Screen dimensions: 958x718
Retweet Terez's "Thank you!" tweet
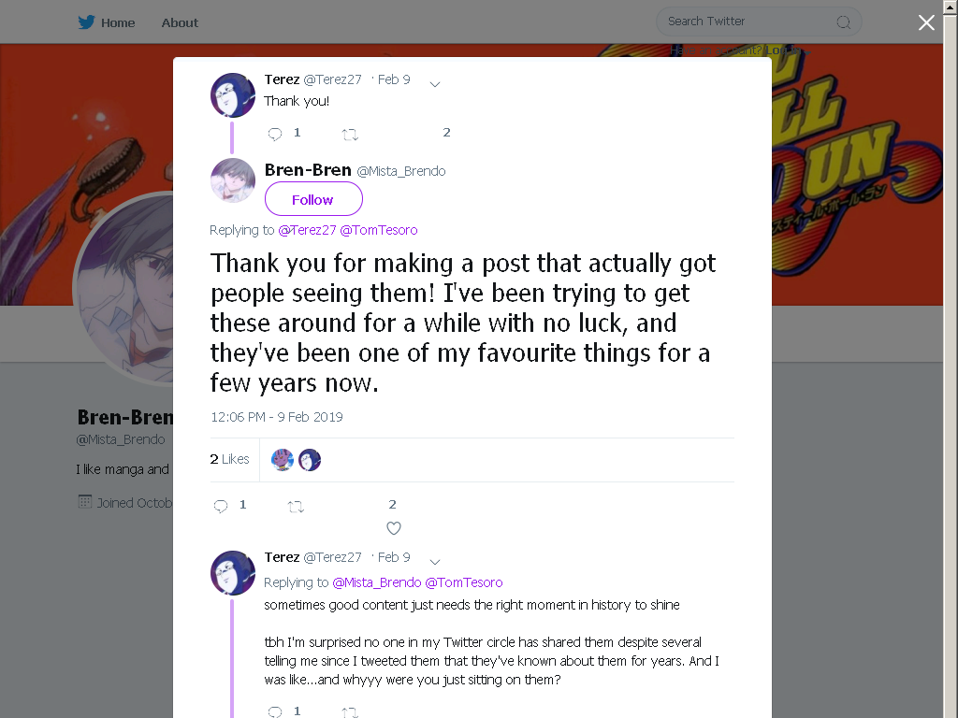[350, 135]
